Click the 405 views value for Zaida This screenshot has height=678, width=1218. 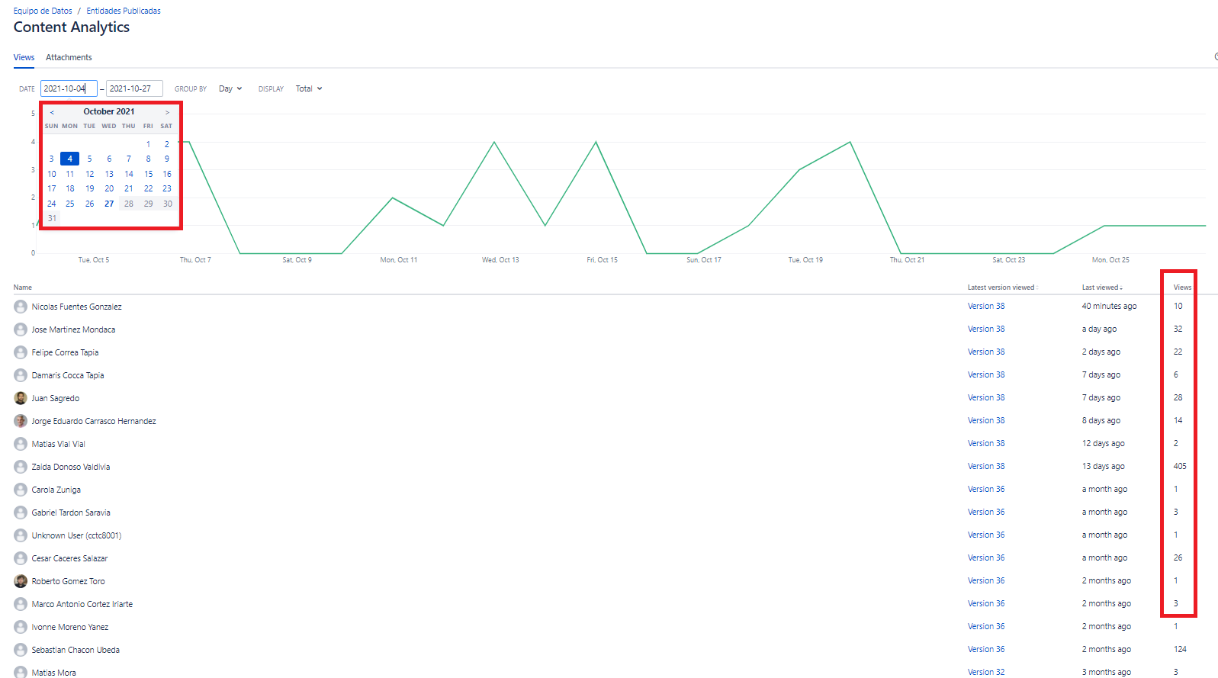click(1180, 466)
